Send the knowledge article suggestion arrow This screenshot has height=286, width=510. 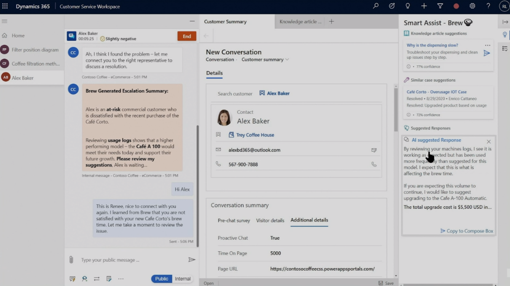pos(487,53)
